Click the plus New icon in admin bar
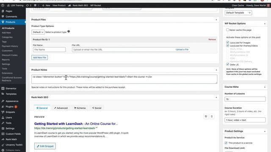Image resolution: width=271 pixels, height=152 pixels. 43,5
